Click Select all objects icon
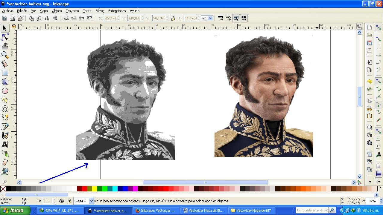The width and height of the screenshot is (383, 215). click(x=4, y=18)
